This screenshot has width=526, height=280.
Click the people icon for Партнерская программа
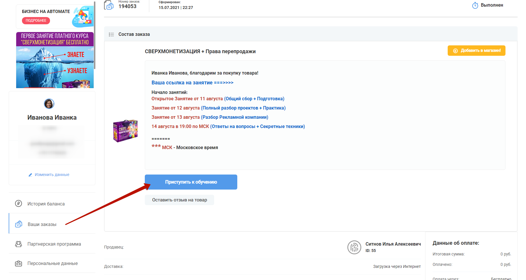point(18,244)
